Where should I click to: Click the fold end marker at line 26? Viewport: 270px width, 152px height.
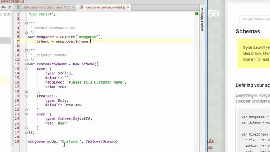[x=27, y=128]
